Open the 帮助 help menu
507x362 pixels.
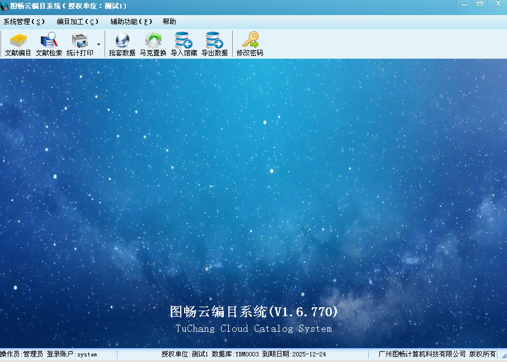point(169,22)
